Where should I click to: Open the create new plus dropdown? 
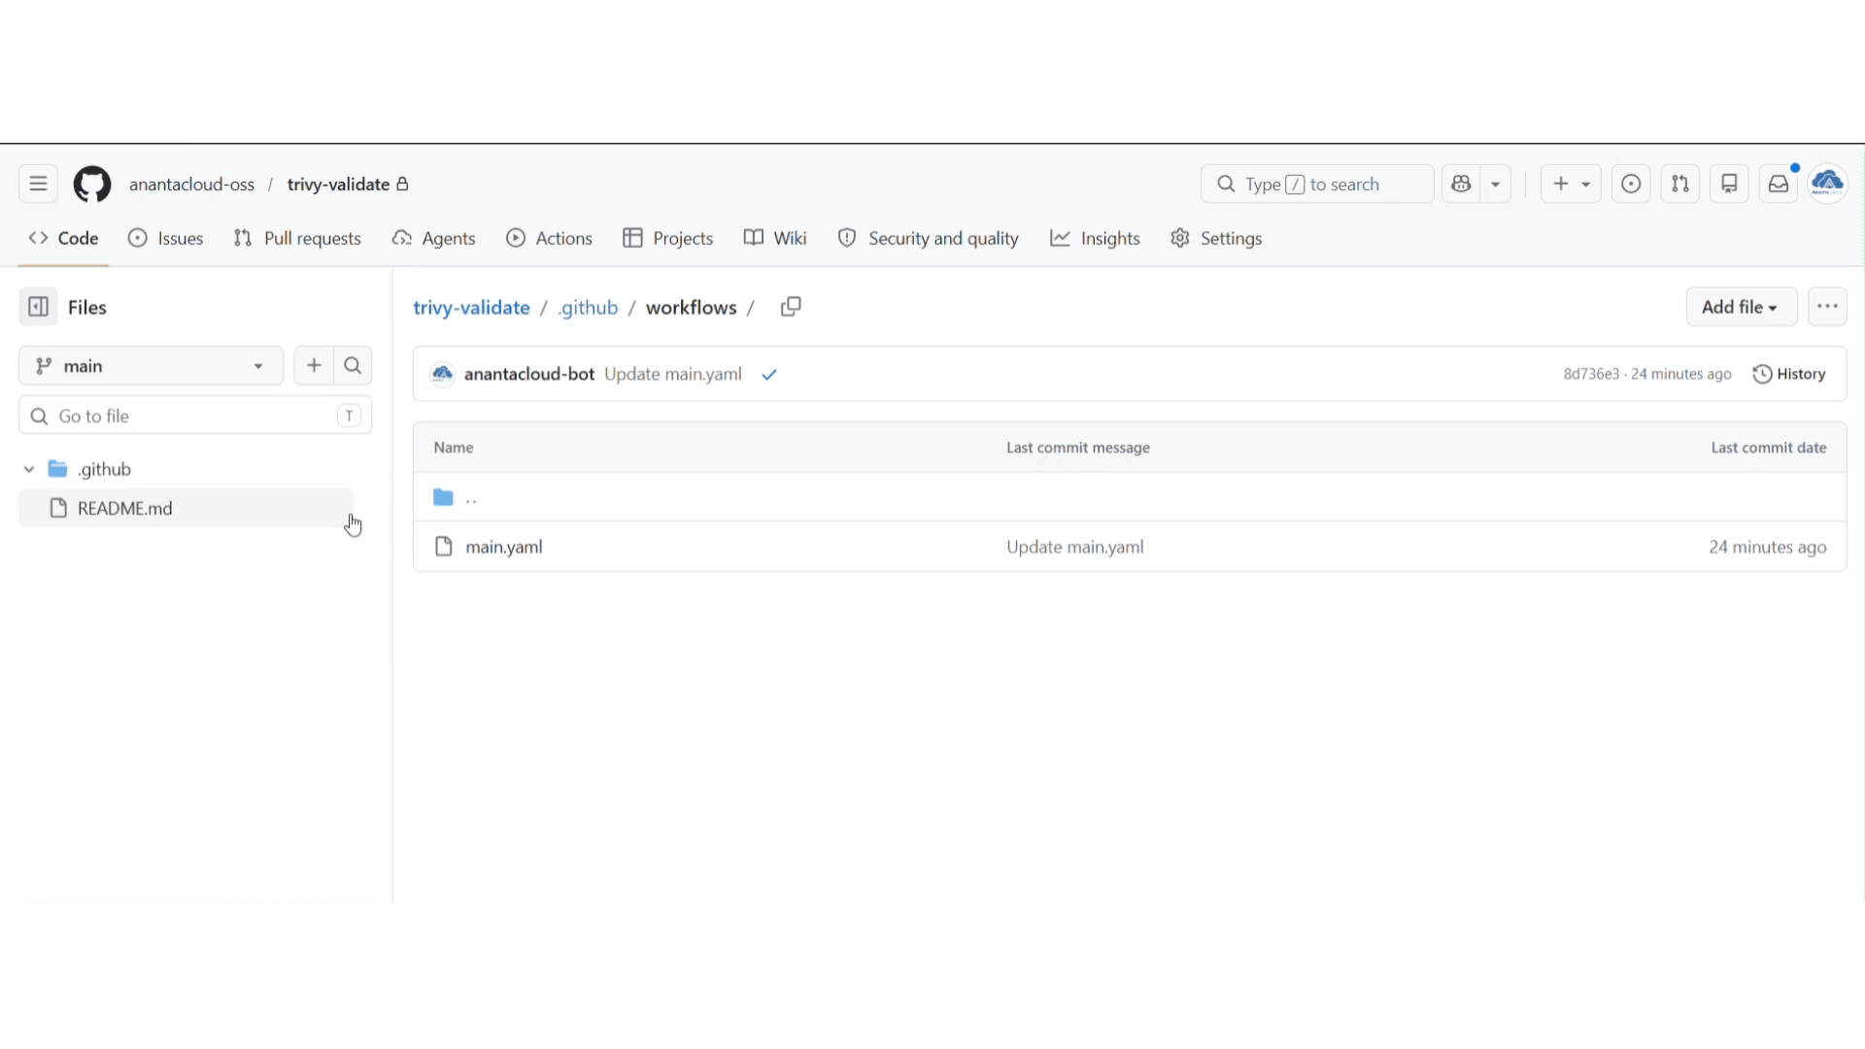(x=1570, y=185)
